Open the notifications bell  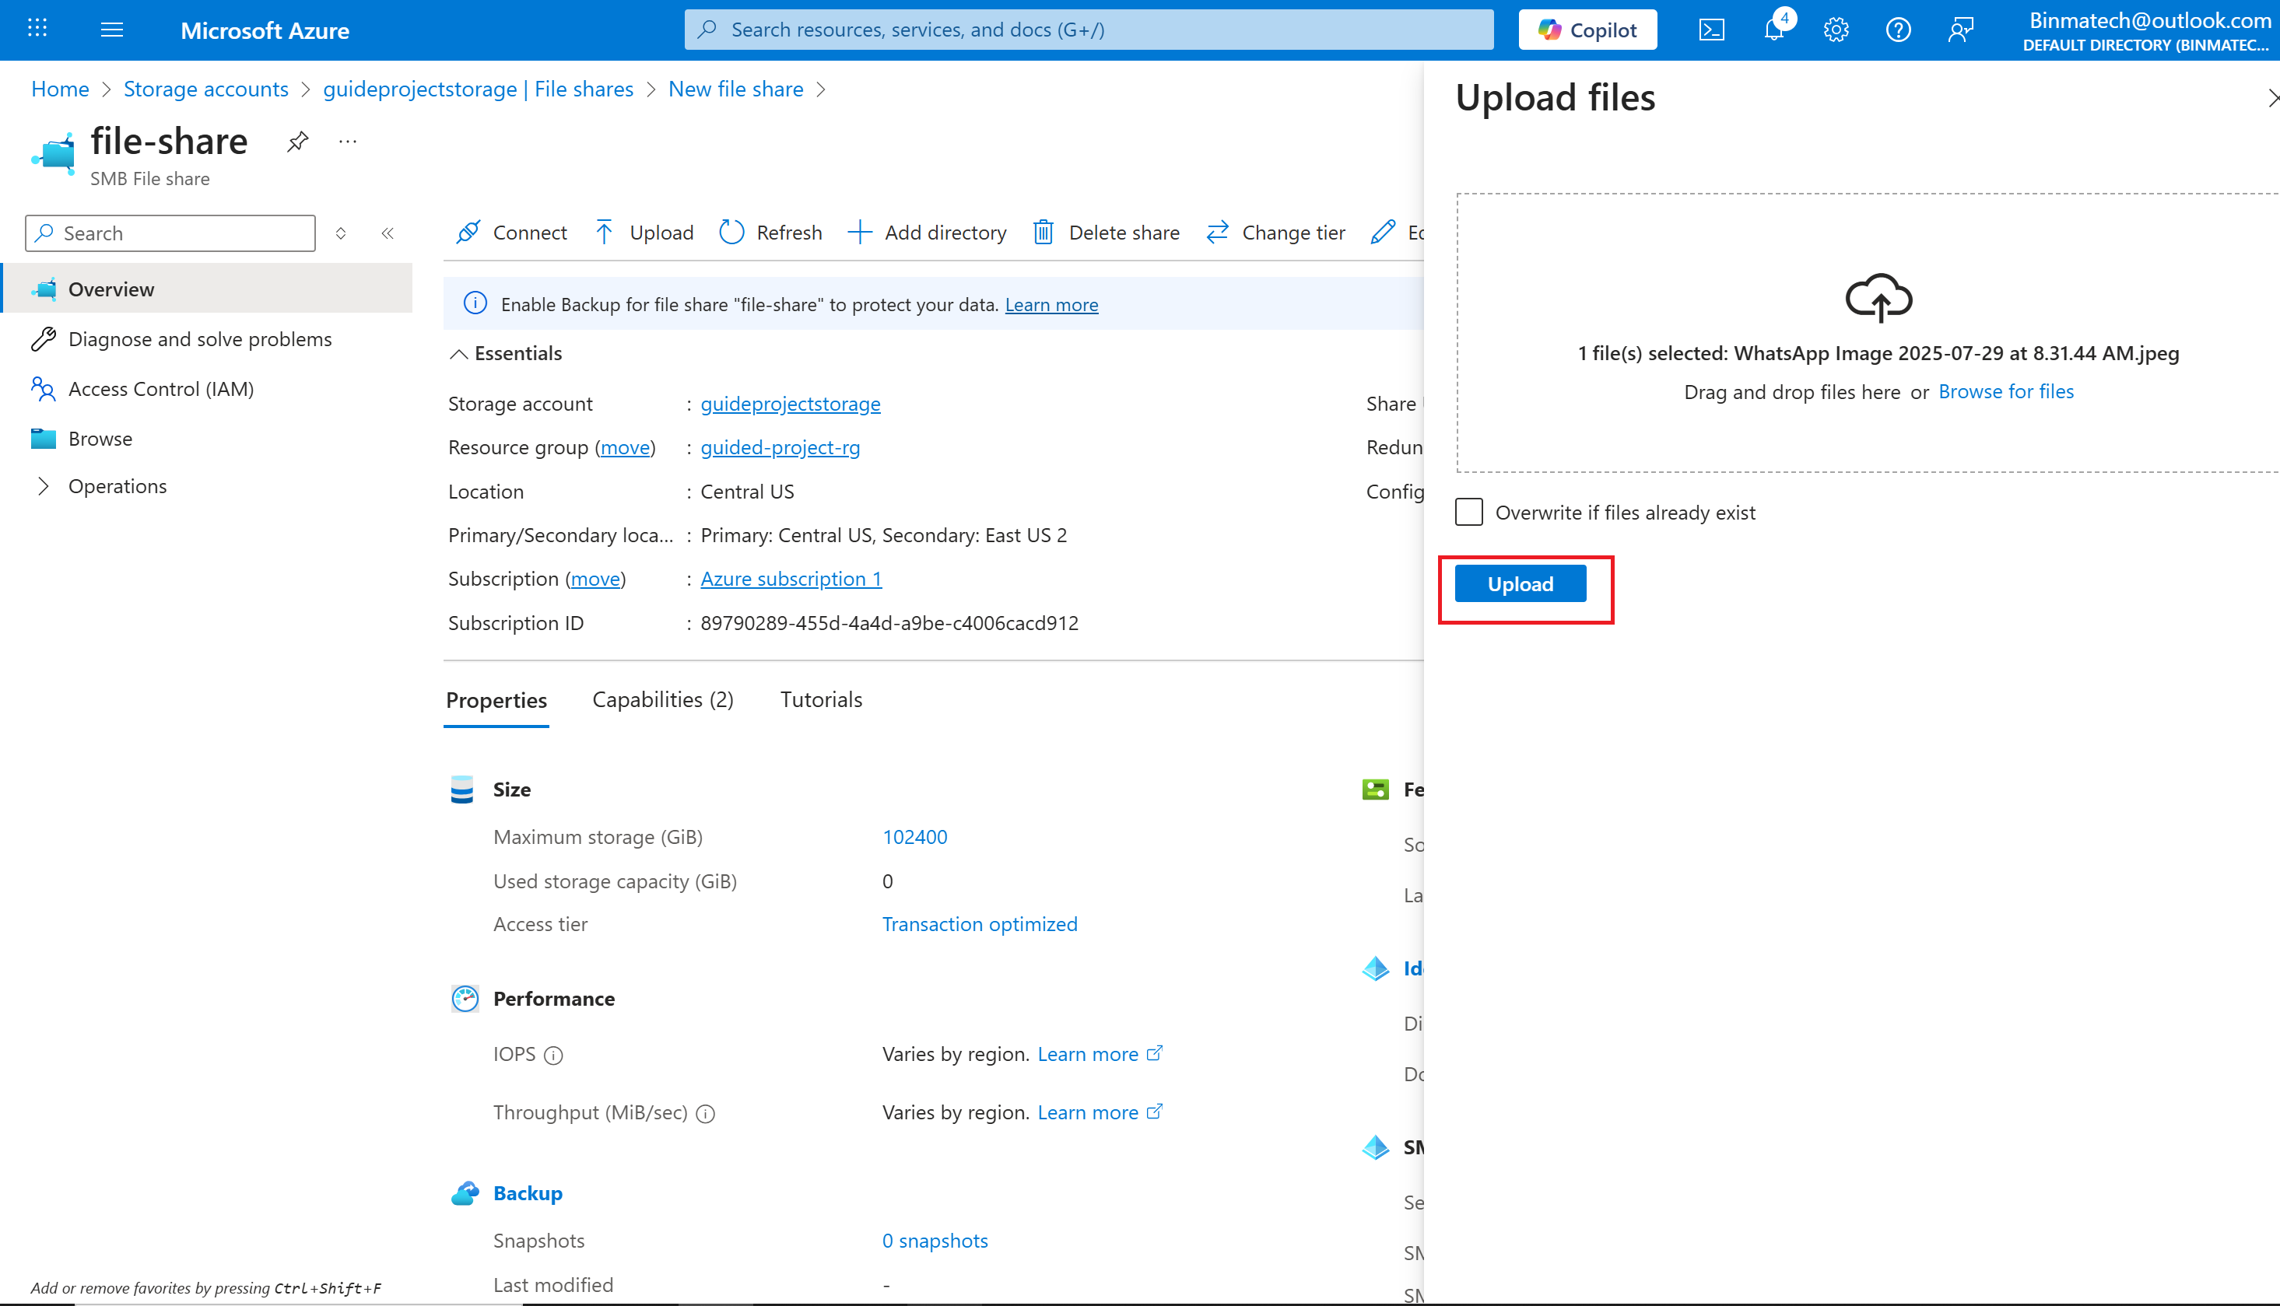click(x=1774, y=30)
